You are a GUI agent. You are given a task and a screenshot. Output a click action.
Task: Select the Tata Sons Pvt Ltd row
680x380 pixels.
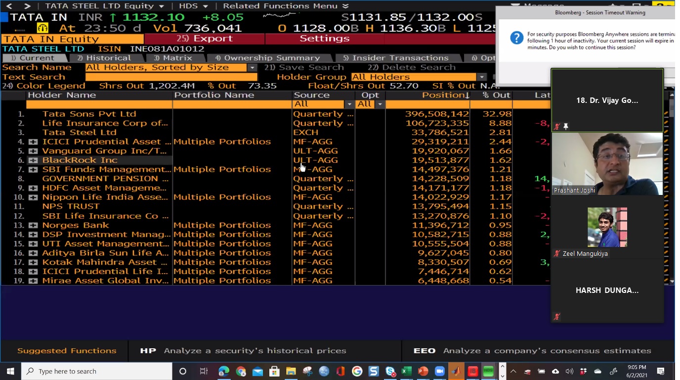[x=89, y=114]
